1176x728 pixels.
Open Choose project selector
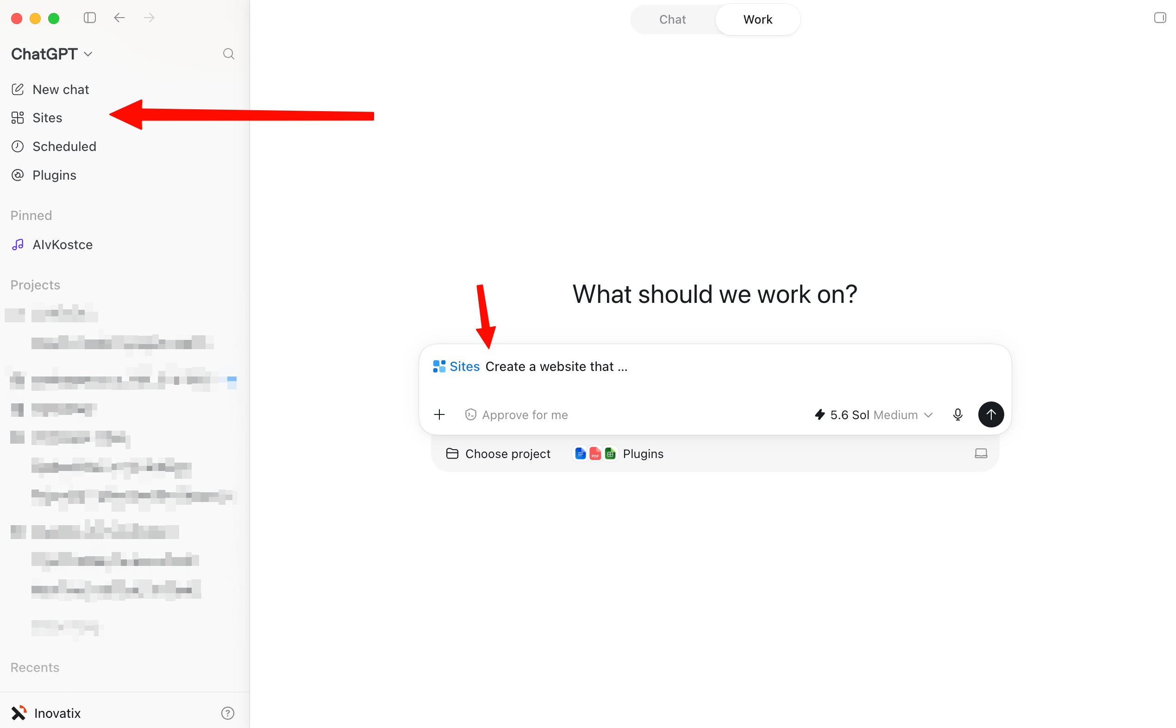click(x=498, y=453)
